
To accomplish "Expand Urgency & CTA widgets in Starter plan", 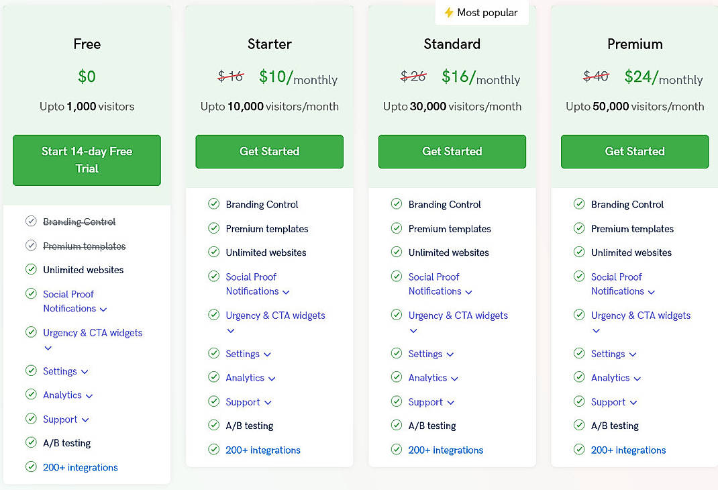I will coord(231,330).
